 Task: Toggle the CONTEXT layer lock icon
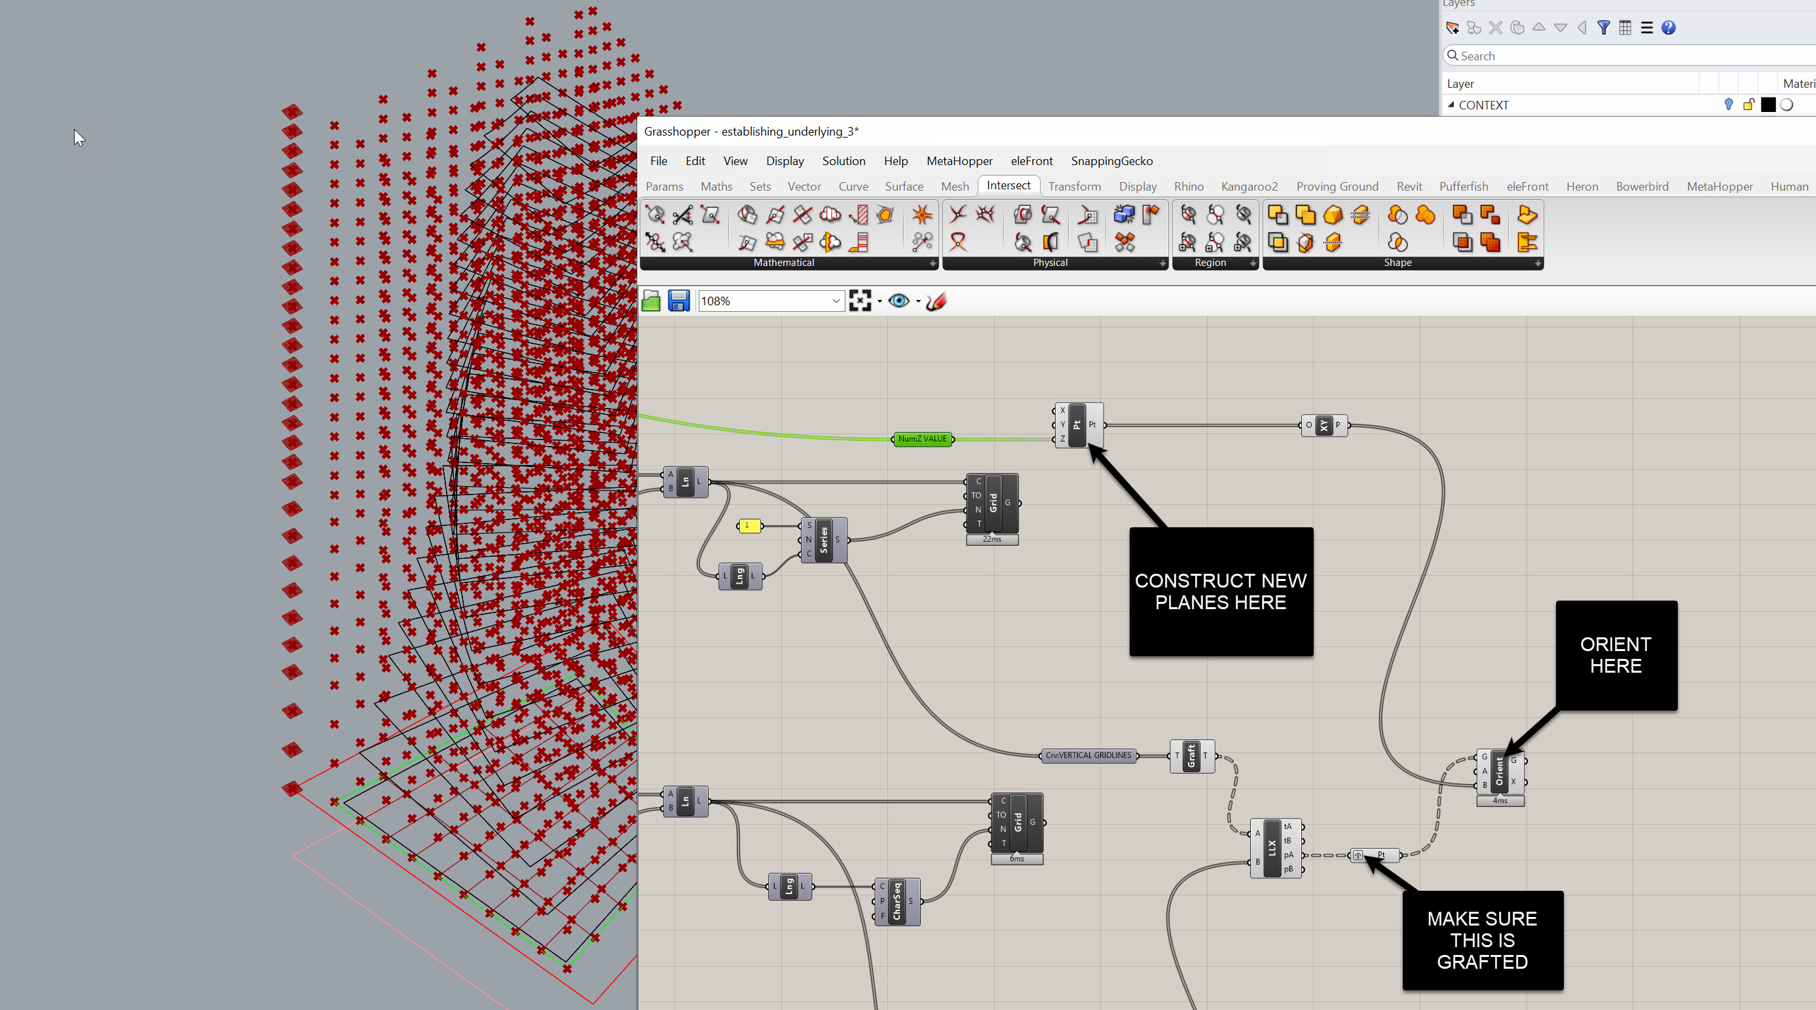[x=1749, y=104]
